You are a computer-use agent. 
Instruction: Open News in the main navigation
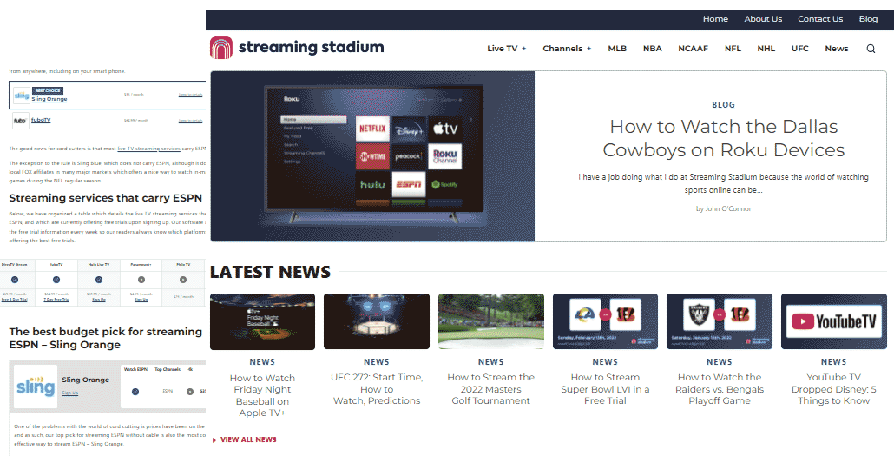tap(837, 49)
